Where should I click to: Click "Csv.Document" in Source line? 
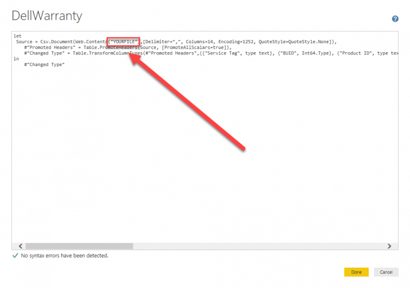57,42
